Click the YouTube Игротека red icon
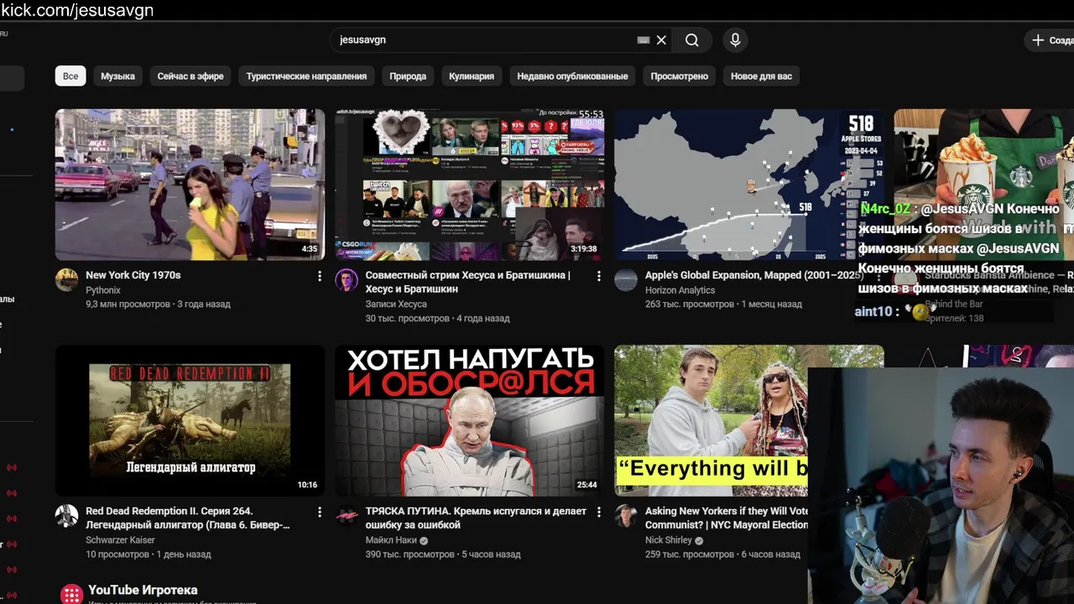Screen dimensions: 1074x604 coord(72,594)
